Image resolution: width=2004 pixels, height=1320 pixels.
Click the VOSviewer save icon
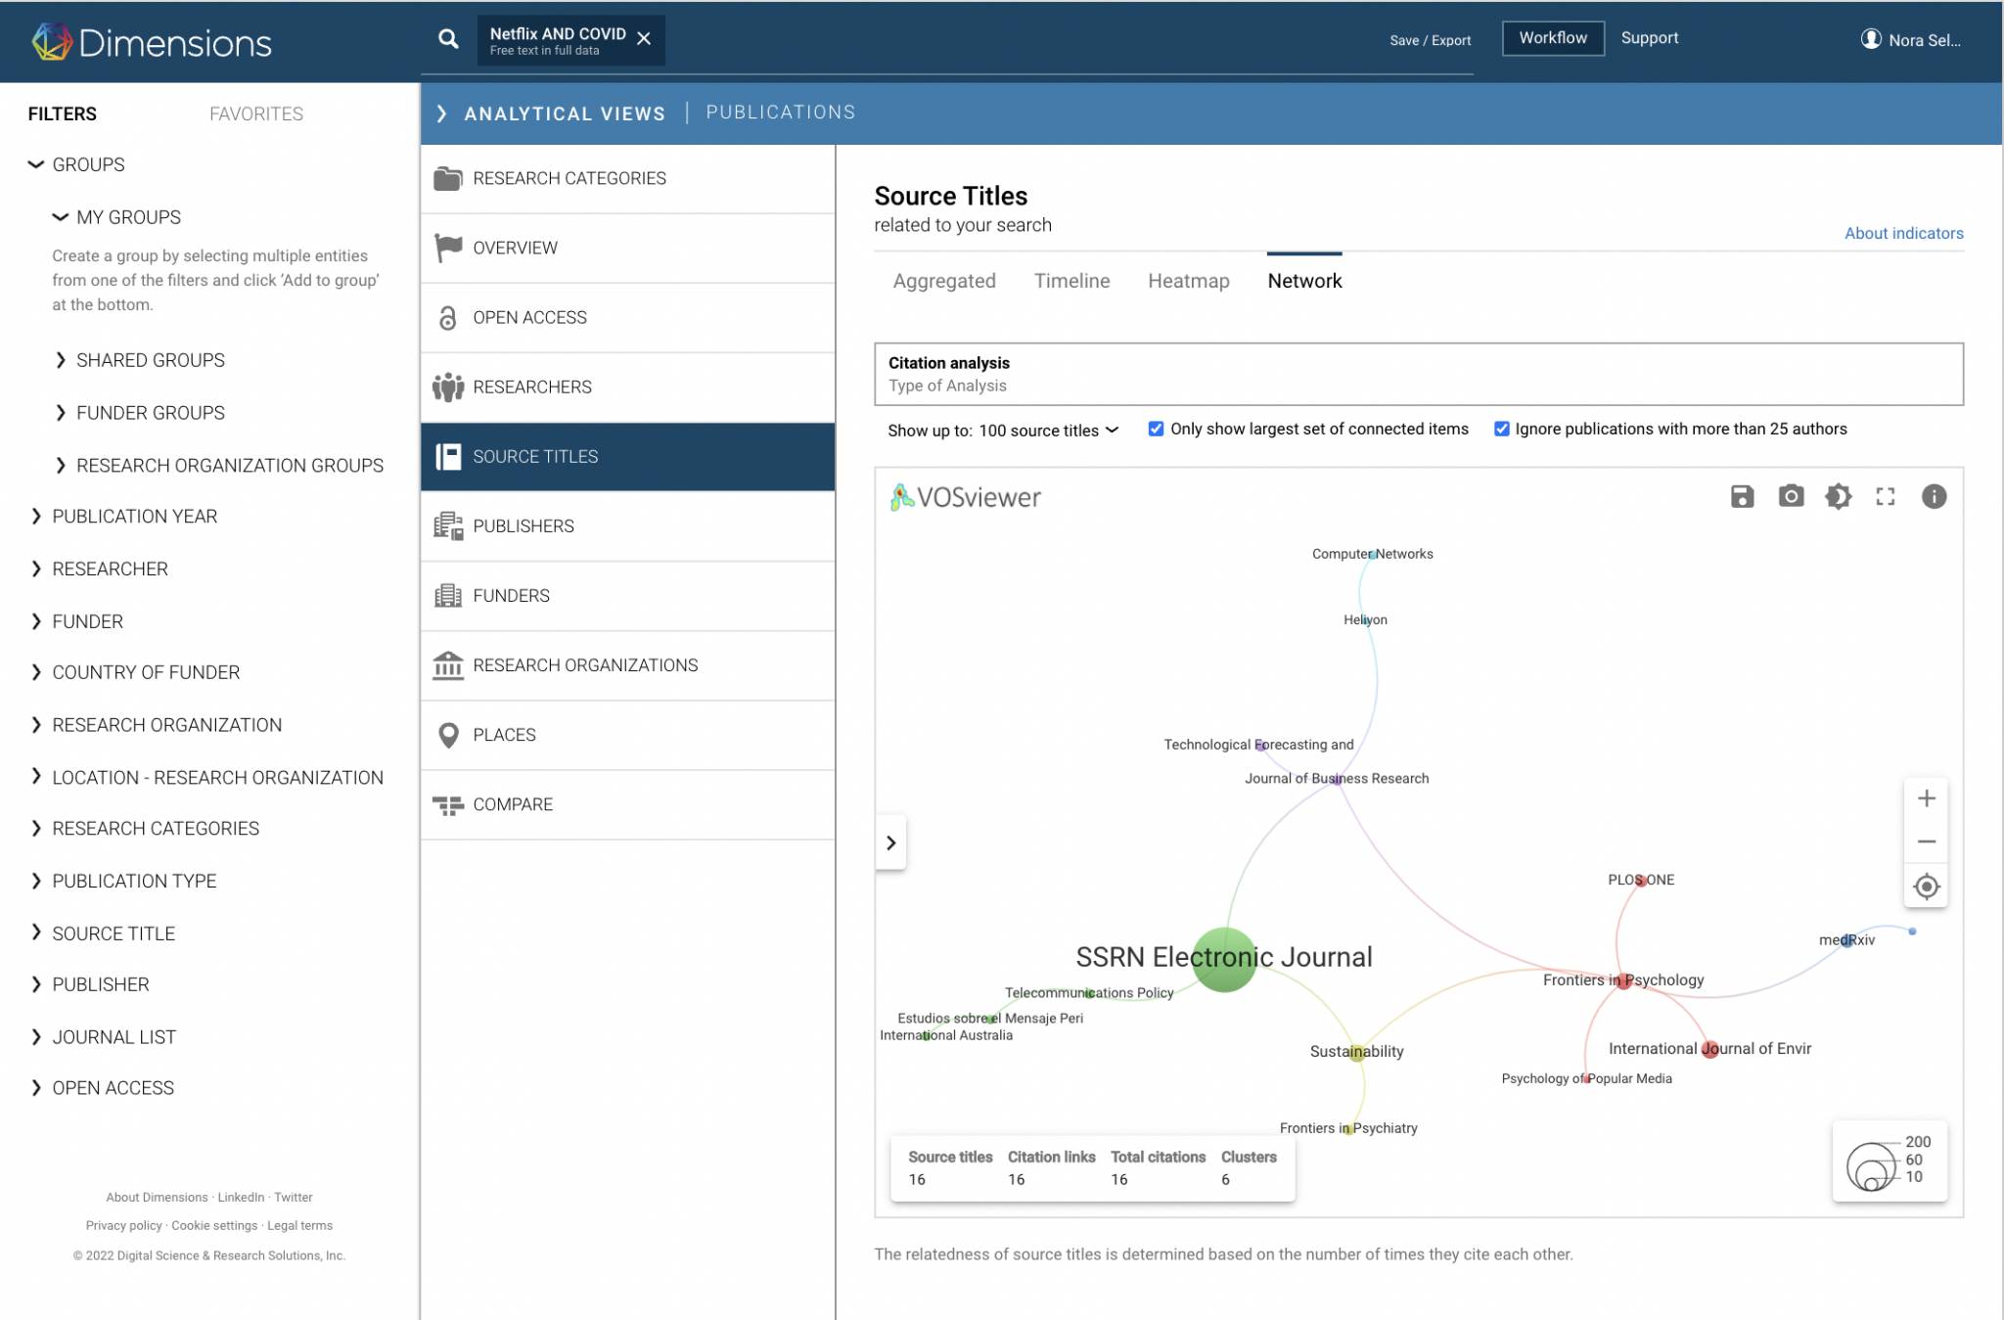click(1742, 496)
